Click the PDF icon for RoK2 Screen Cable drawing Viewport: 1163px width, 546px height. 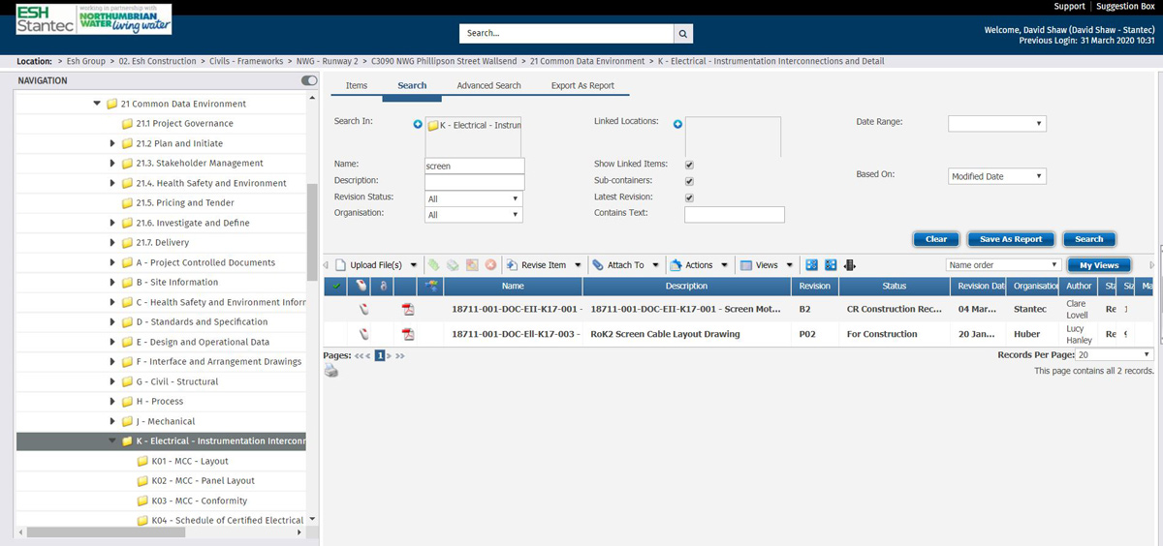click(x=408, y=334)
